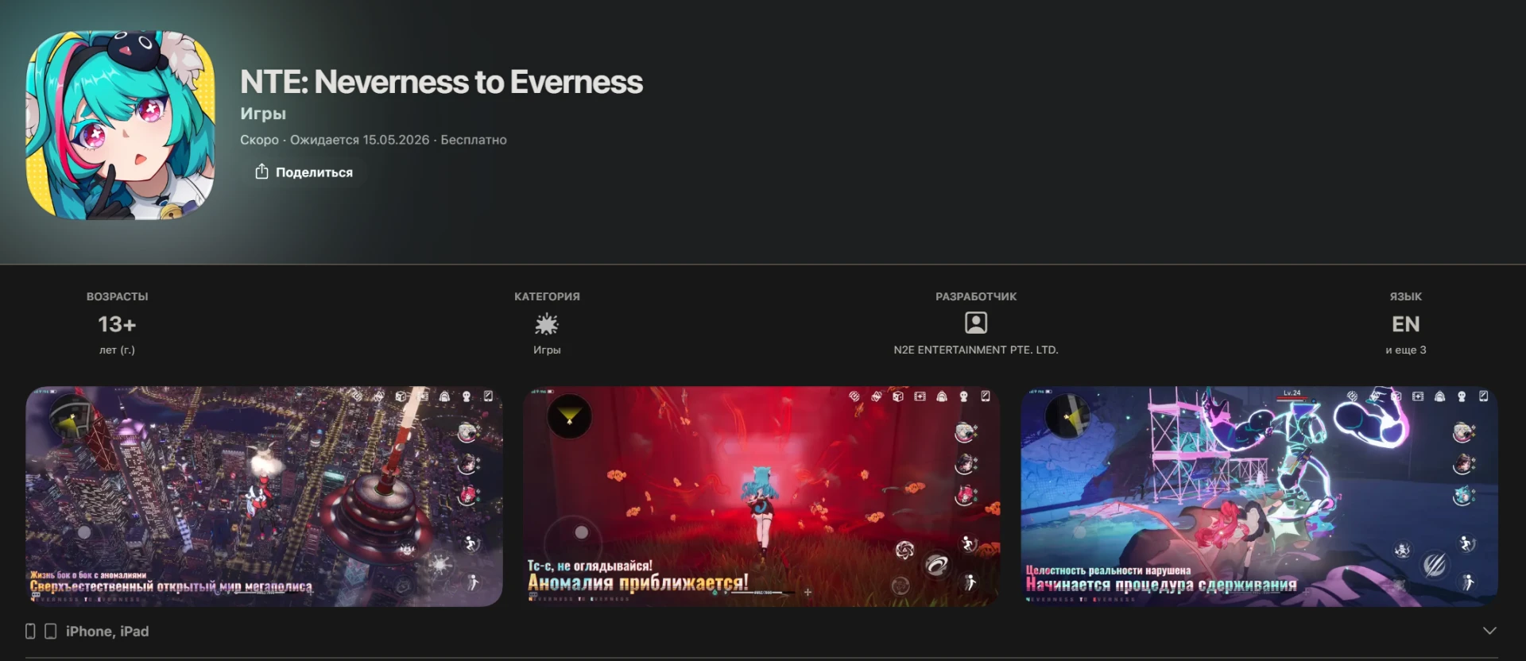Click the iPad device icon

50,631
